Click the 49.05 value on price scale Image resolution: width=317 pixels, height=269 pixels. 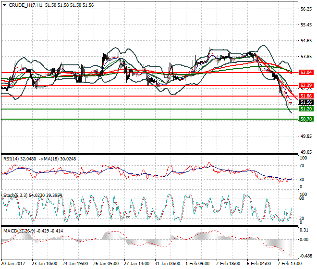[x=306, y=152]
